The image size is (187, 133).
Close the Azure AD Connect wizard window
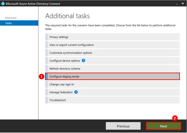coord(183,4)
